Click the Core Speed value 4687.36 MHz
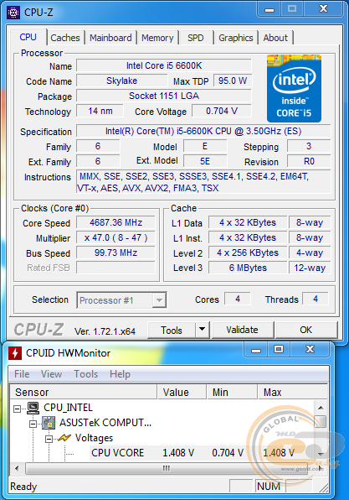This screenshot has height=500, width=349. coord(115,222)
